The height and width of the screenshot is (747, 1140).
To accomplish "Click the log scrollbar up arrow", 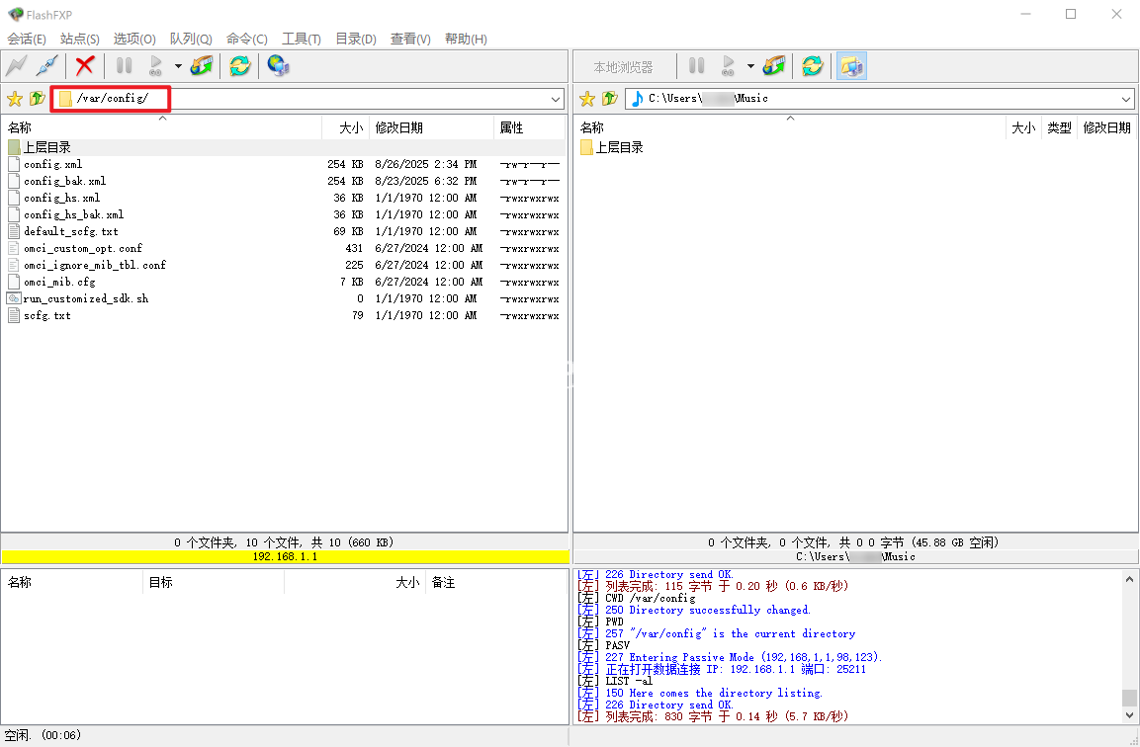I will pyautogui.click(x=1129, y=579).
